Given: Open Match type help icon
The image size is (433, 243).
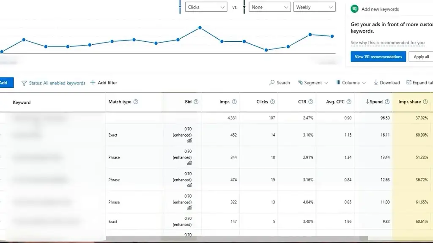Looking at the screenshot, I should 136,102.
